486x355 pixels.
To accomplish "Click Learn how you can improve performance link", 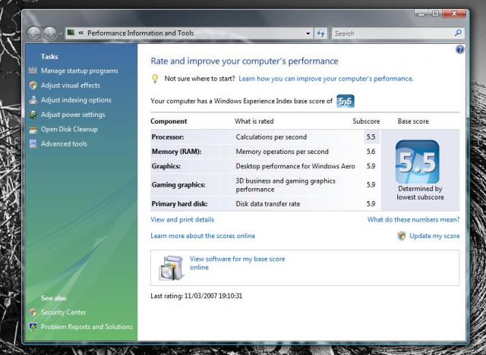I will [x=326, y=79].
